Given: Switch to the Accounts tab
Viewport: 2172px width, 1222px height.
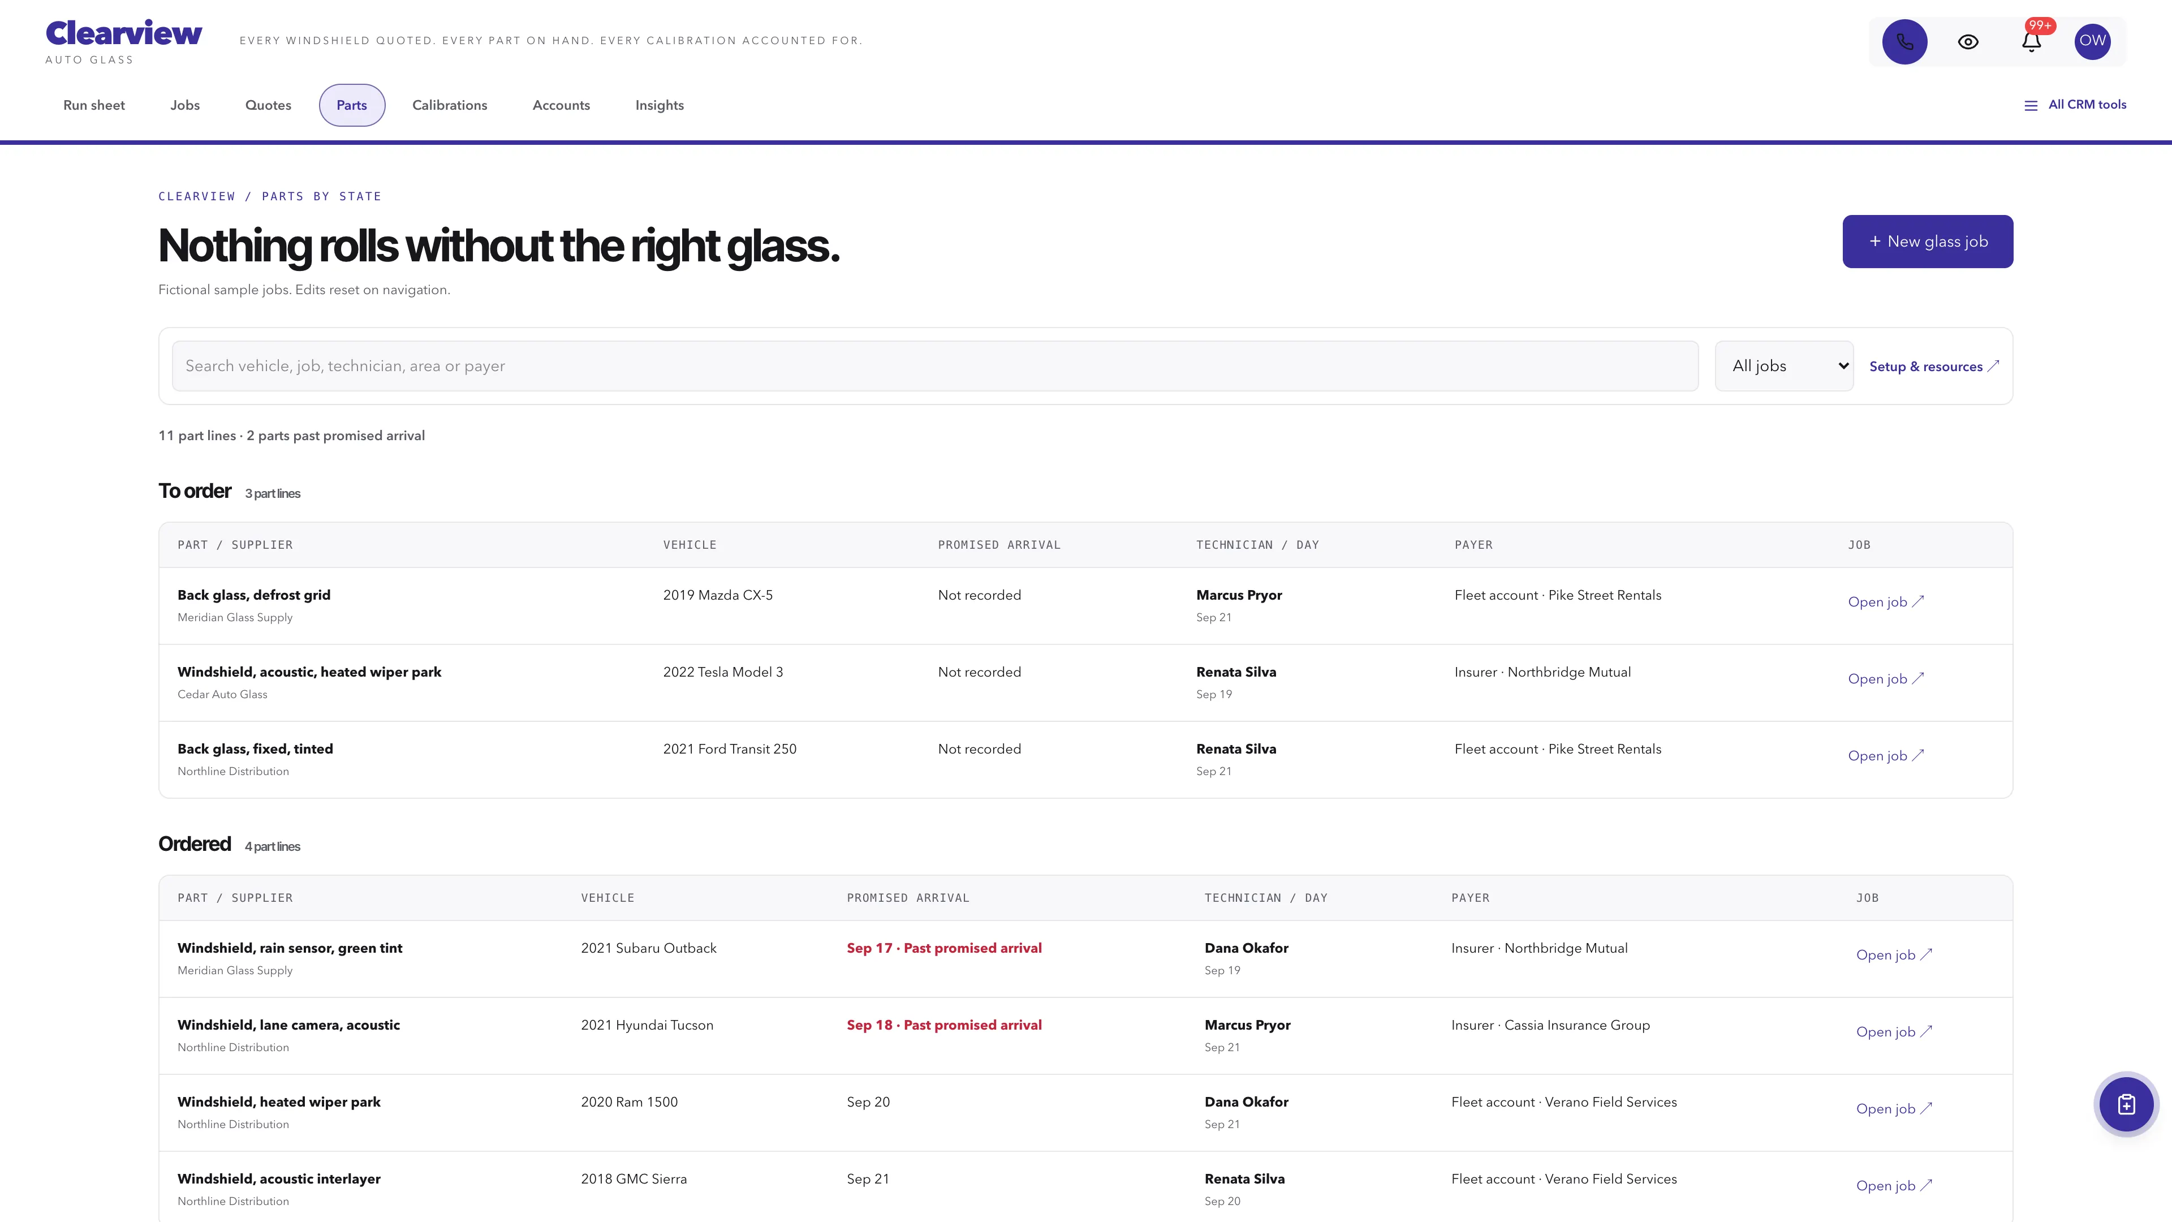Looking at the screenshot, I should point(561,105).
